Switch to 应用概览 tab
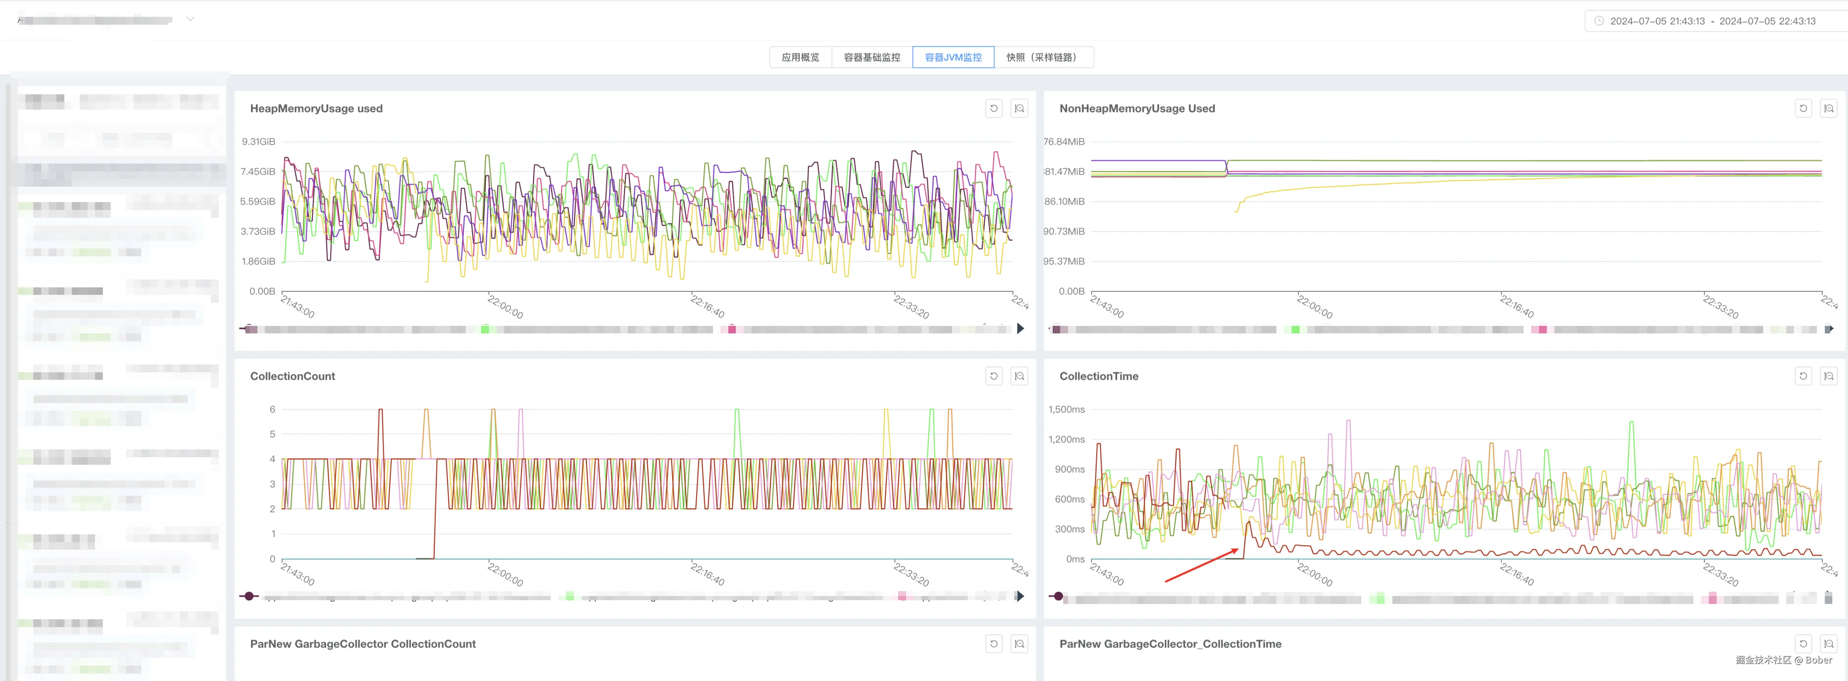 [800, 57]
